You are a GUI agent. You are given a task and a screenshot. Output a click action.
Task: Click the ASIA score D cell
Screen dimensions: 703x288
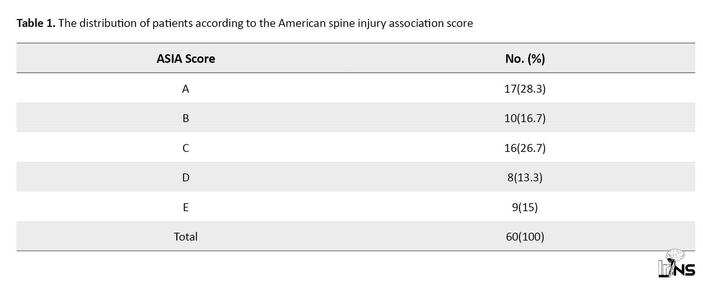(x=186, y=177)
